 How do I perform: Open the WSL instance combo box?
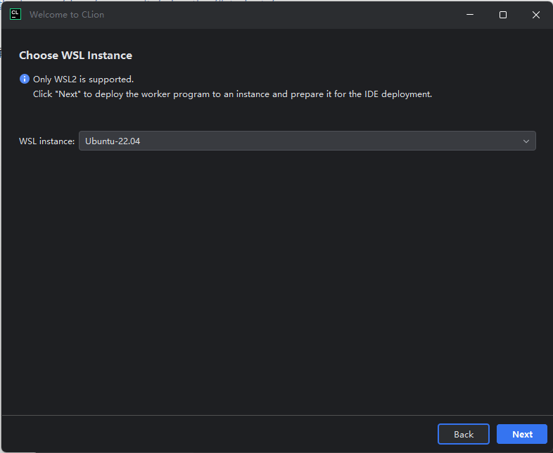tap(307, 141)
